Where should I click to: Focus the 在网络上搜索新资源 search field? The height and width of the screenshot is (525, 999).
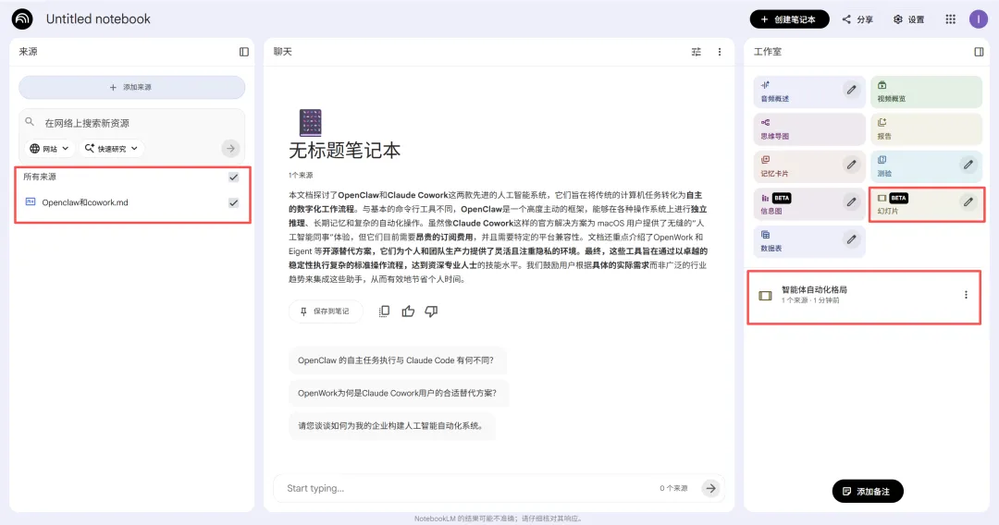coord(132,123)
